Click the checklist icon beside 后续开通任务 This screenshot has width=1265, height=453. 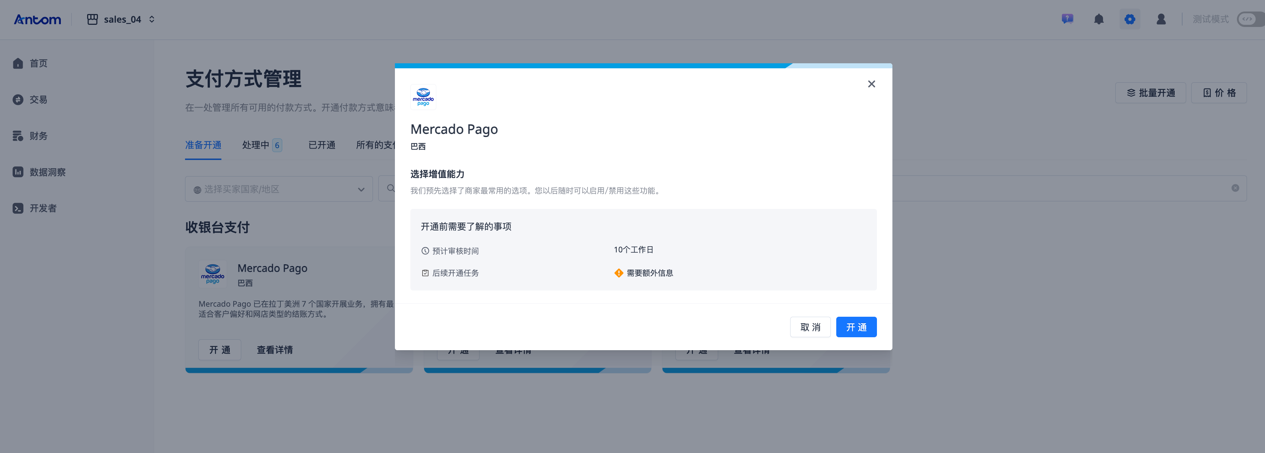425,273
